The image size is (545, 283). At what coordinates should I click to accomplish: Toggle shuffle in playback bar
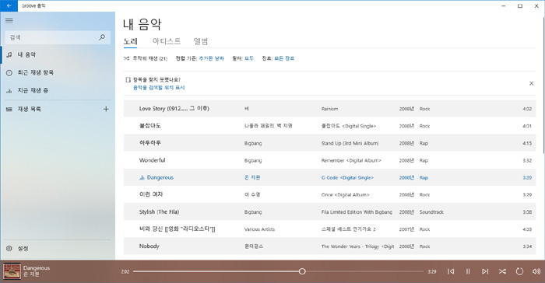(502, 271)
